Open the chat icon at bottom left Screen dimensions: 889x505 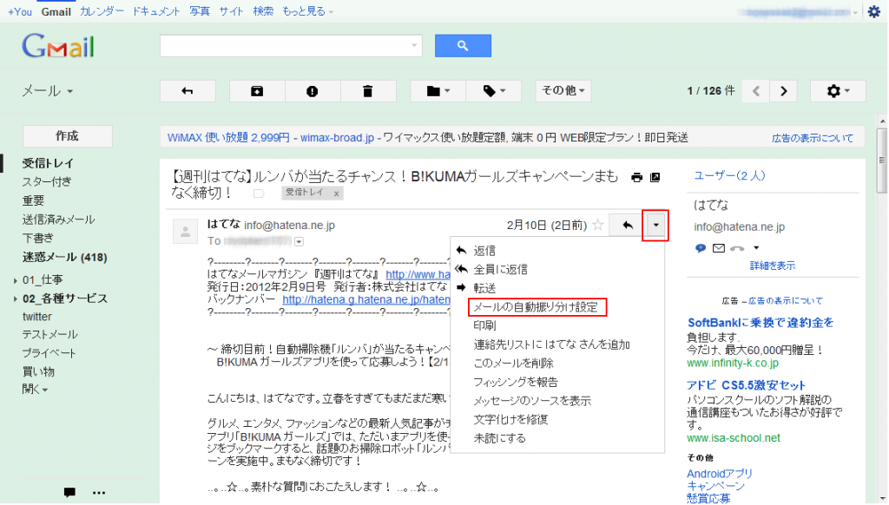68,492
